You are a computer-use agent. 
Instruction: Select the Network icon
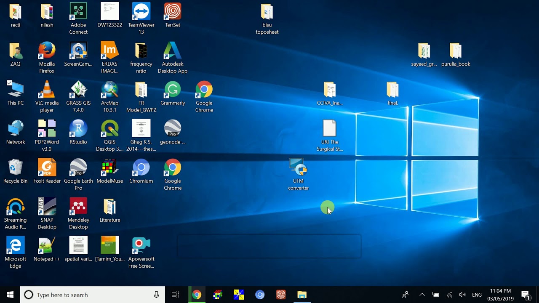click(x=16, y=133)
